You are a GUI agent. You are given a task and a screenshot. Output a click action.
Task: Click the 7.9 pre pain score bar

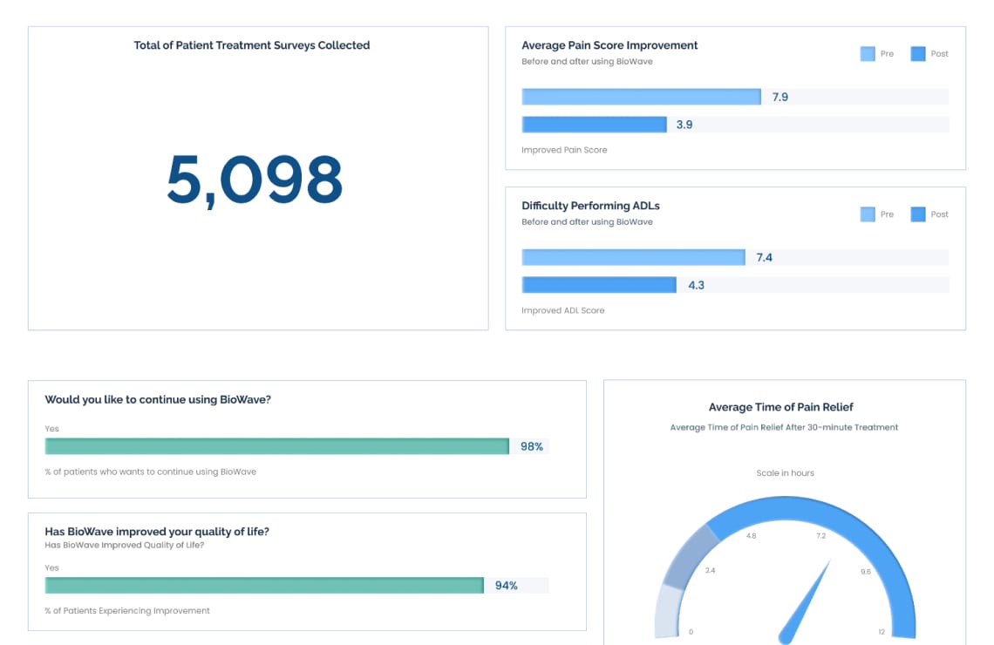point(641,97)
